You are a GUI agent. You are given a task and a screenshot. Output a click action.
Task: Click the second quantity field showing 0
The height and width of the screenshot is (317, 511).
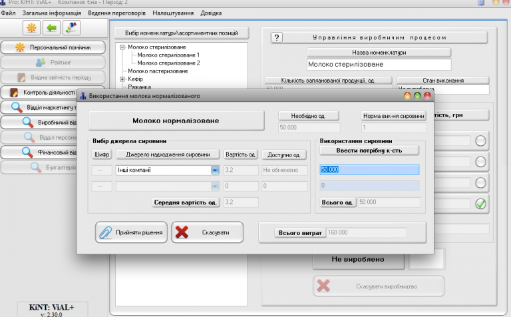click(369, 186)
